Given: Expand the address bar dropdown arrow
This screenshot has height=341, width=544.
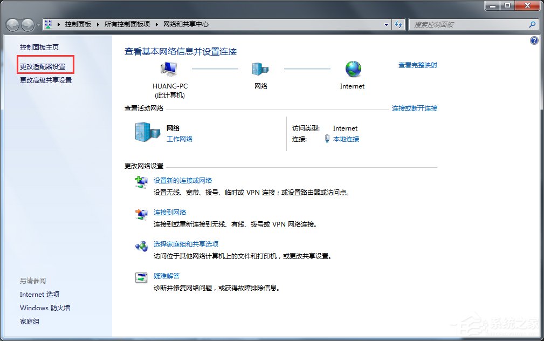Looking at the screenshot, I should (x=386, y=25).
